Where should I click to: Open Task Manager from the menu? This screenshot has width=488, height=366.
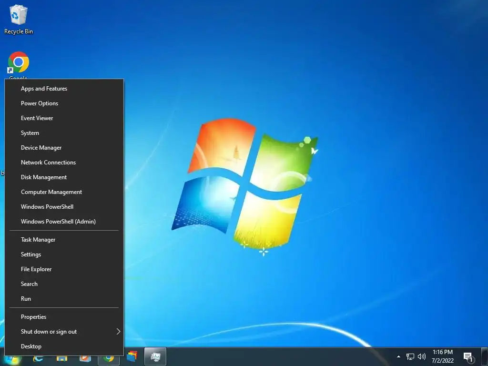(x=64, y=240)
